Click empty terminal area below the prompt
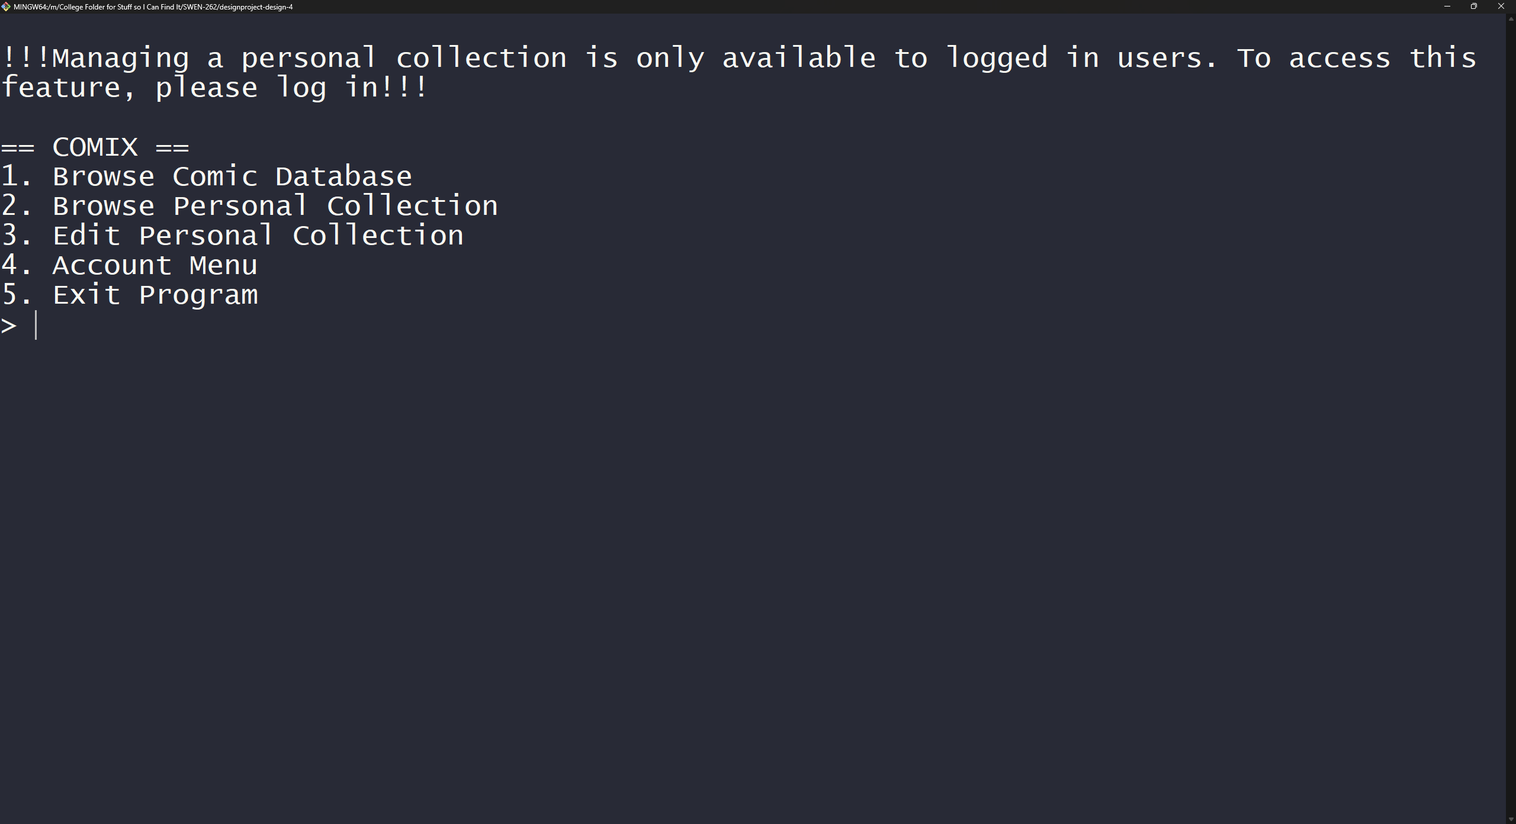1516x824 pixels. [x=711, y=533]
